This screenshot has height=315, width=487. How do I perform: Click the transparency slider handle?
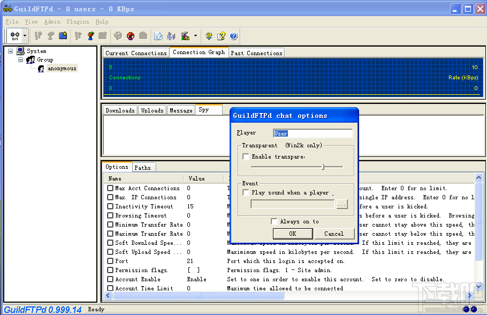[323, 167]
